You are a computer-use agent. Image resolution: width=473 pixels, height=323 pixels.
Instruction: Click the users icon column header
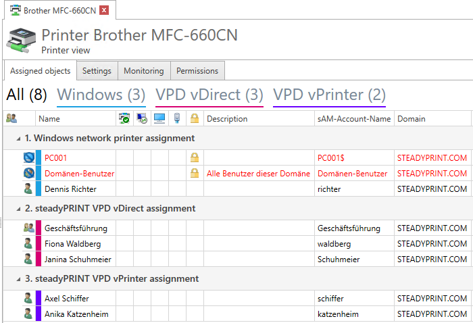click(x=11, y=118)
